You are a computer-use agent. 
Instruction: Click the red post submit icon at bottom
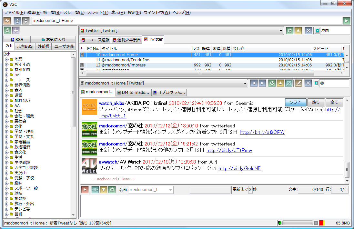[85, 190]
